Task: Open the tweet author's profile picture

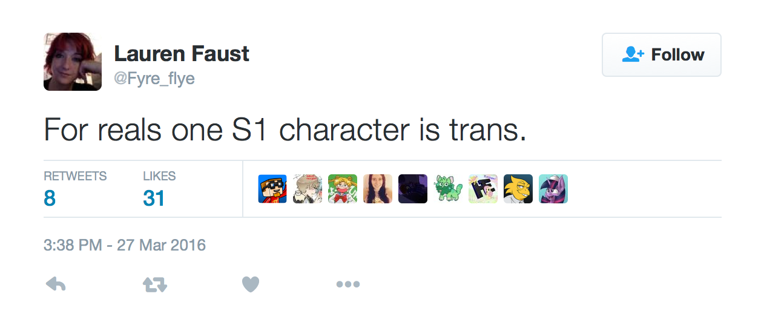Action: [73, 62]
